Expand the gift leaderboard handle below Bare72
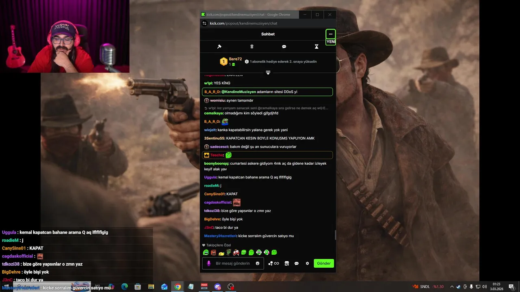 coord(268,73)
